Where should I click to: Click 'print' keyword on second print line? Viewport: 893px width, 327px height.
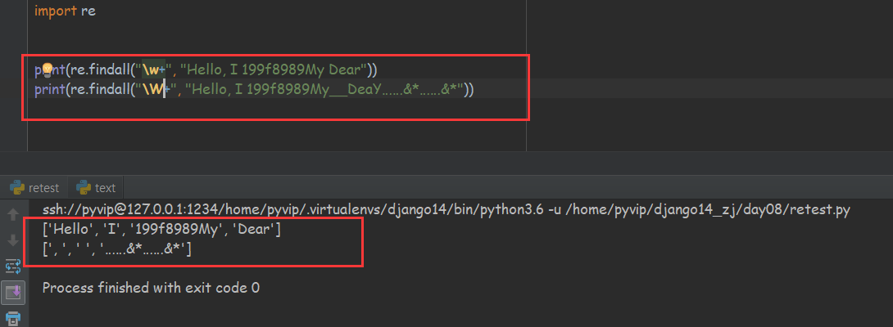click(x=49, y=89)
